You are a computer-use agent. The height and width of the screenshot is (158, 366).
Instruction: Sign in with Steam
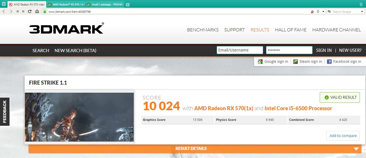click(308, 61)
